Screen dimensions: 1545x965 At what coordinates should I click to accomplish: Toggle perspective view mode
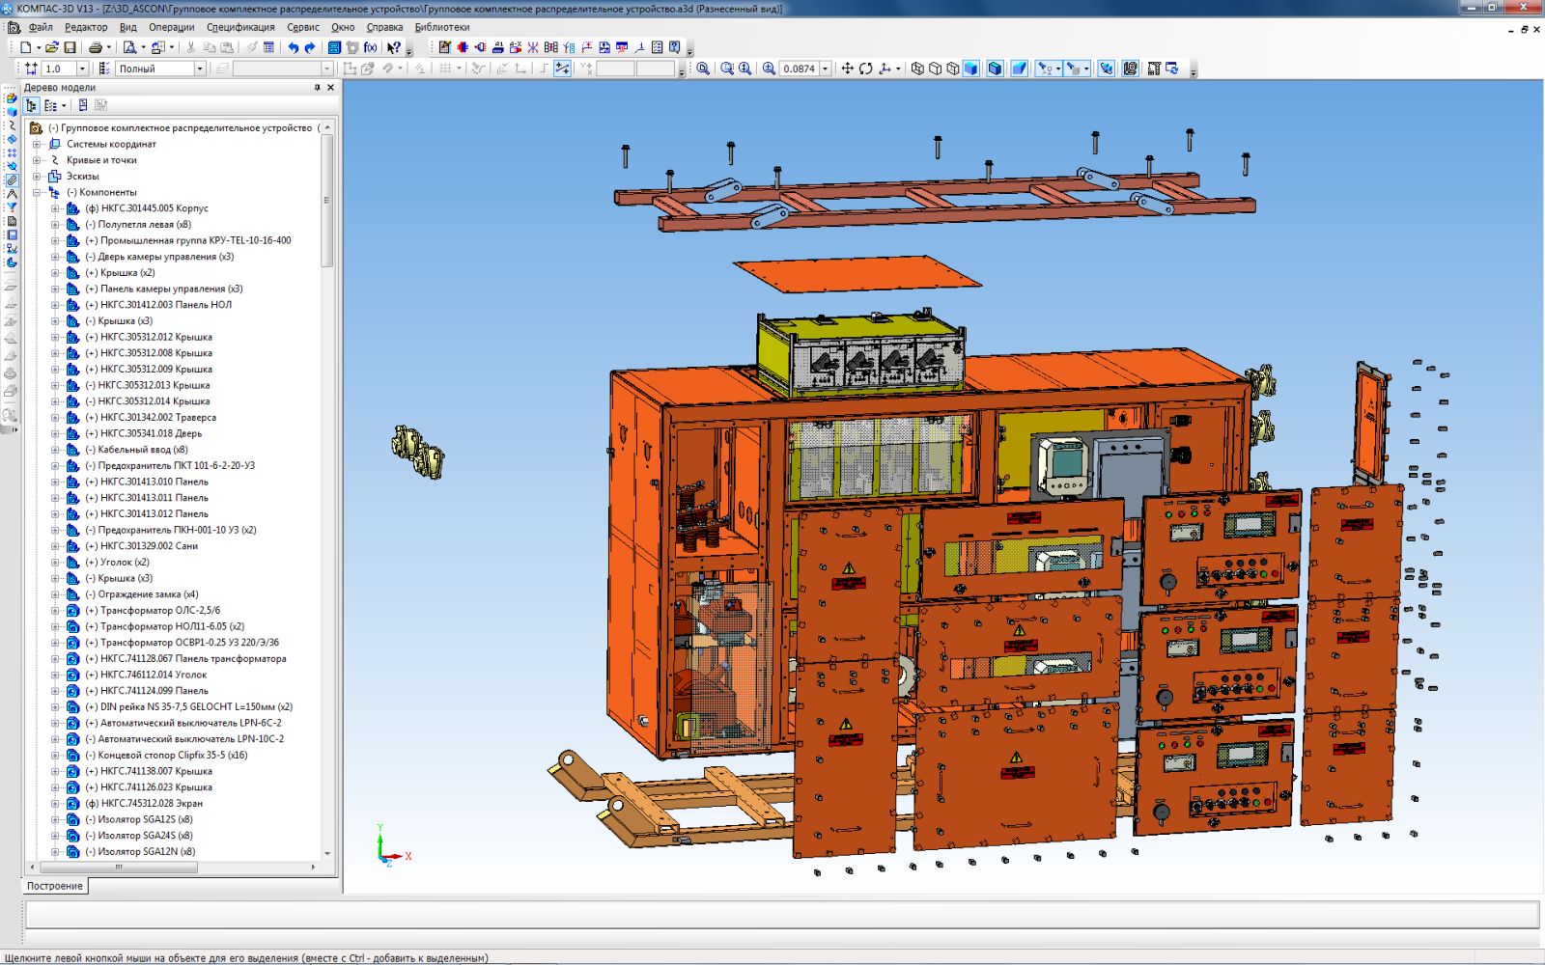[x=1019, y=69]
